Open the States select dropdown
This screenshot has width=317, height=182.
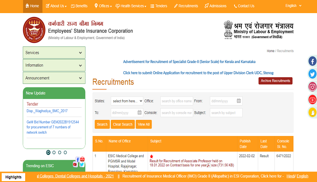pos(127,101)
